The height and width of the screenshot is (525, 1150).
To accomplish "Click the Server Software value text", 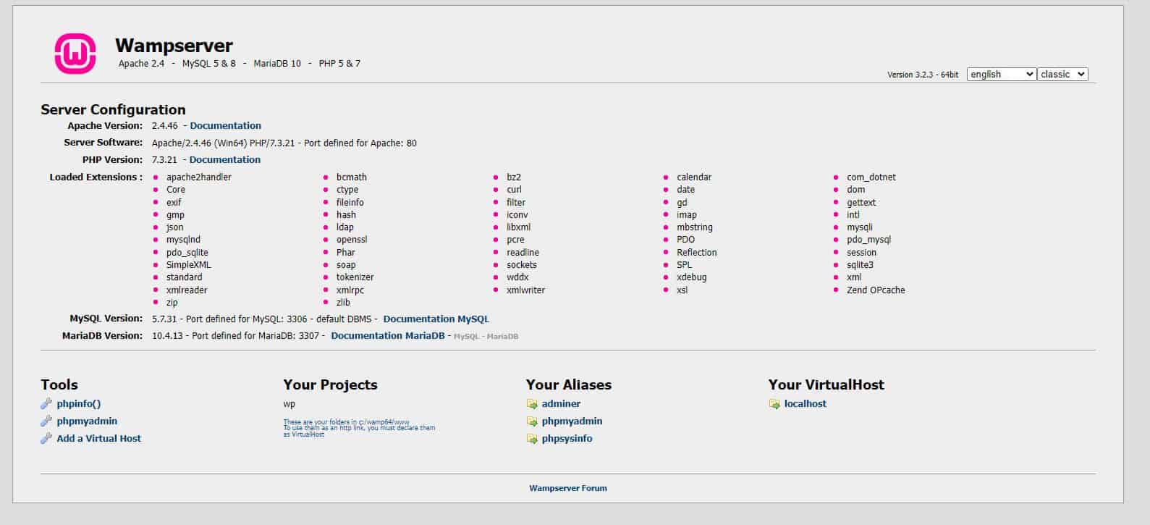I will 284,143.
